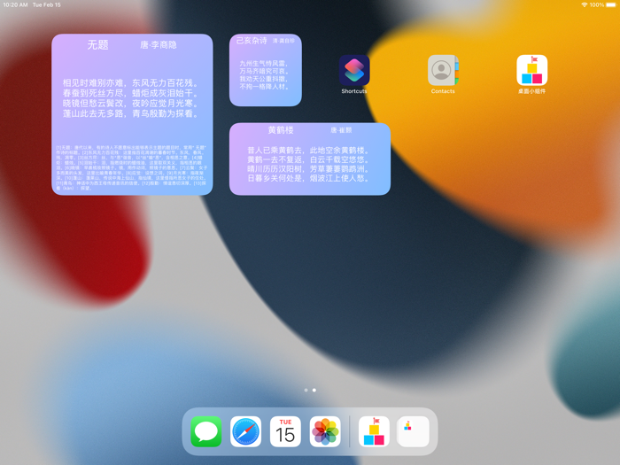Viewport: 620px width, 465px height.
Task: Tap the line 日暮乡关何处是
Action: 276,178
